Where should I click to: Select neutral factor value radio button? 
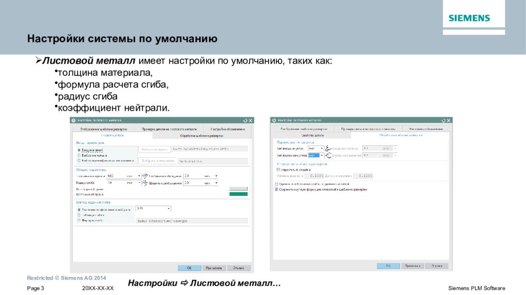click(x=79, y=209)
